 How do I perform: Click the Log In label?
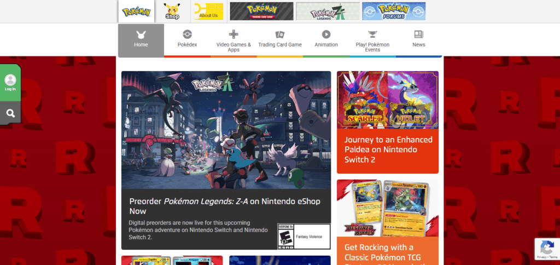point(10,89)
